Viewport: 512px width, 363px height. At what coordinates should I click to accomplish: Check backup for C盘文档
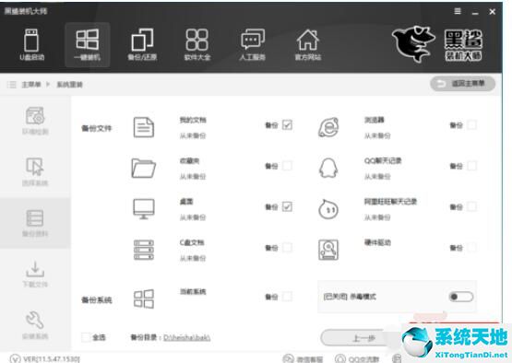coord(287,248)
